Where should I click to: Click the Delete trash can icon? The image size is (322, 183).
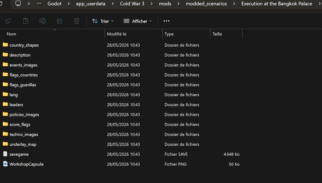(76, 21)
